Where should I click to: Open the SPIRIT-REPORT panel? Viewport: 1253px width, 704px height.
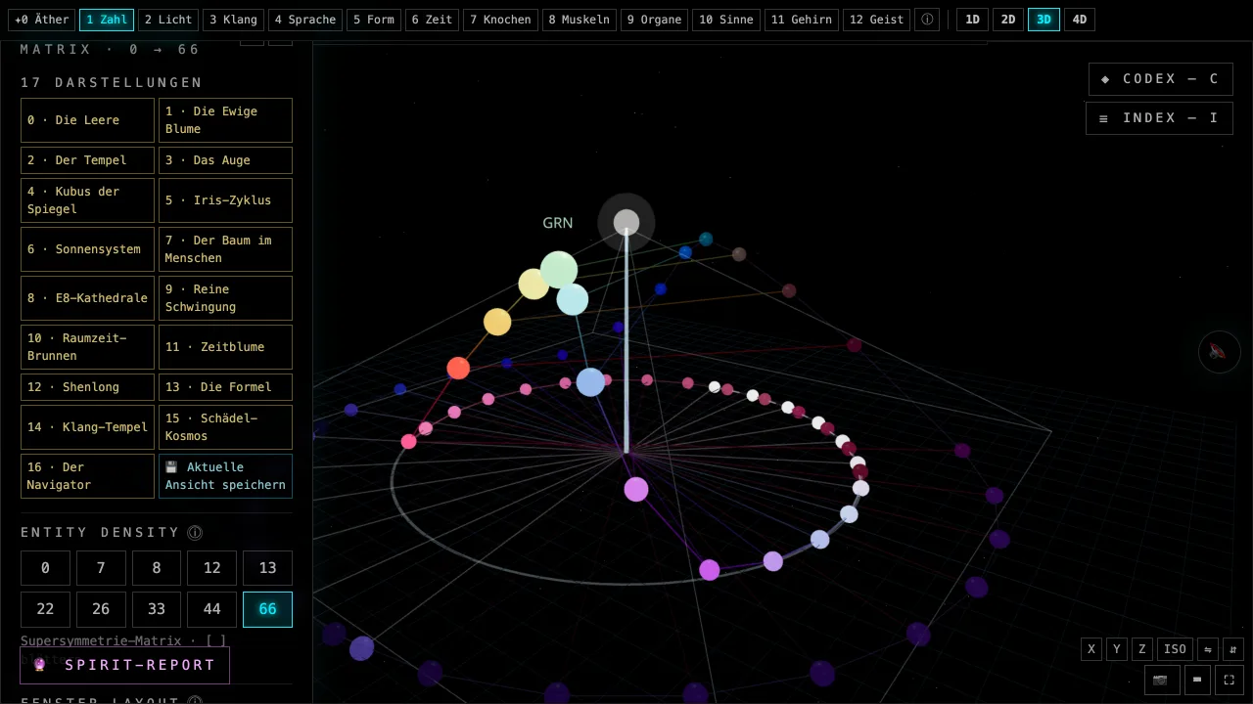tap(125, 665)
